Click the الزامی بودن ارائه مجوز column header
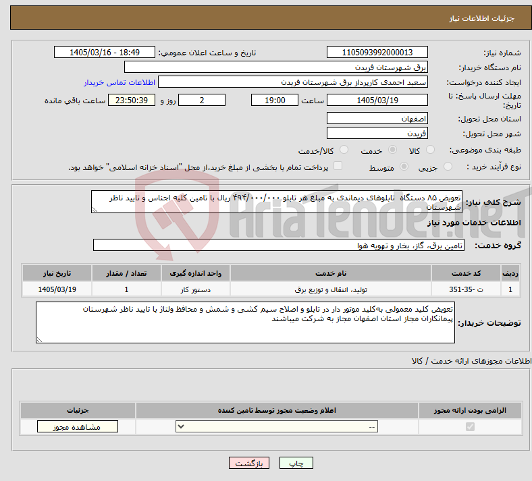The image size is (532, 481). [470, 410]
